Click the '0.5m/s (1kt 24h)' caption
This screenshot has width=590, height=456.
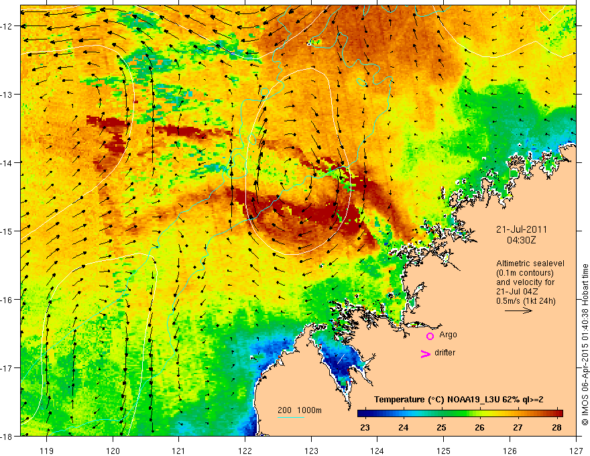[526, 301]
